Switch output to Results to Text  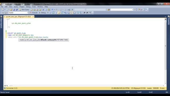[x=69, y=13]
